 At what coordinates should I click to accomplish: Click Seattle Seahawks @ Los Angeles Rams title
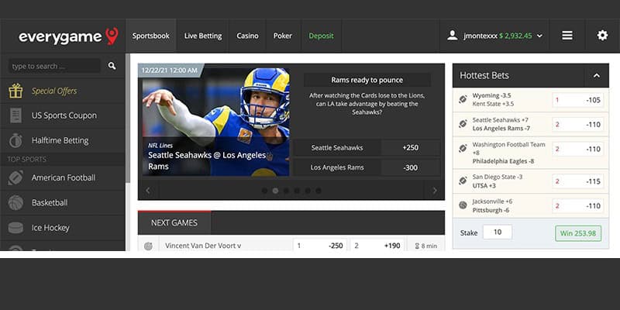tap(207, 161)
